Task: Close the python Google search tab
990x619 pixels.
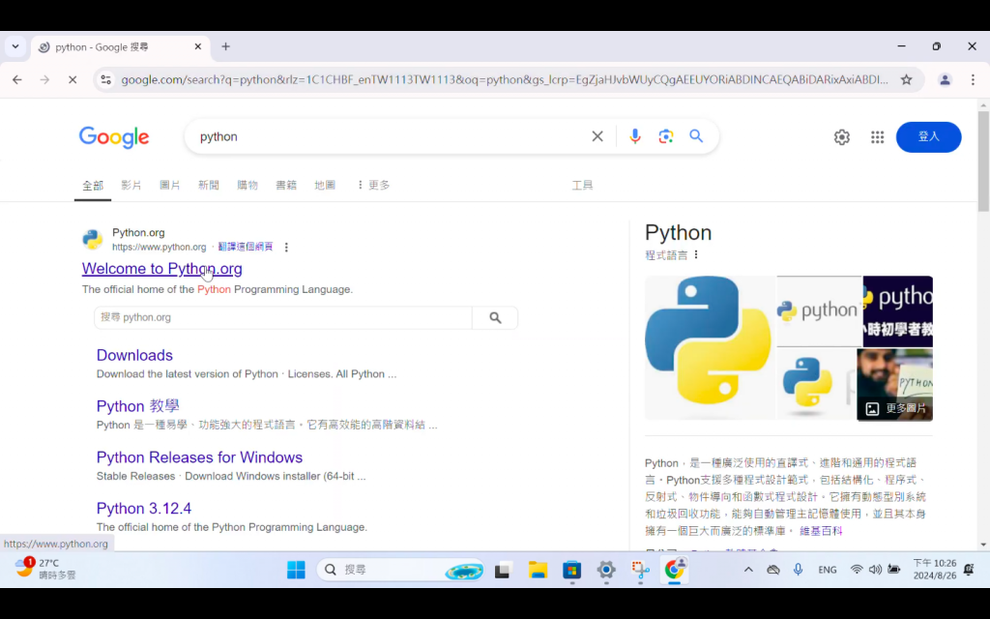Action: pos(197,46)
